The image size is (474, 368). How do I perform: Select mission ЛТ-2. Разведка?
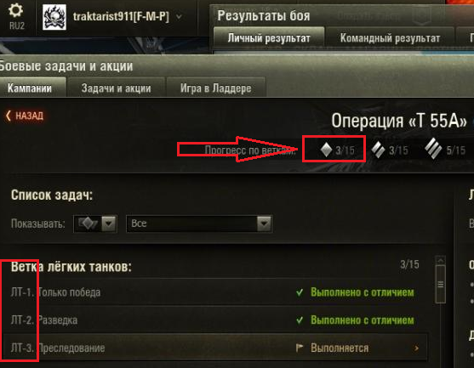tap(213, 320)
